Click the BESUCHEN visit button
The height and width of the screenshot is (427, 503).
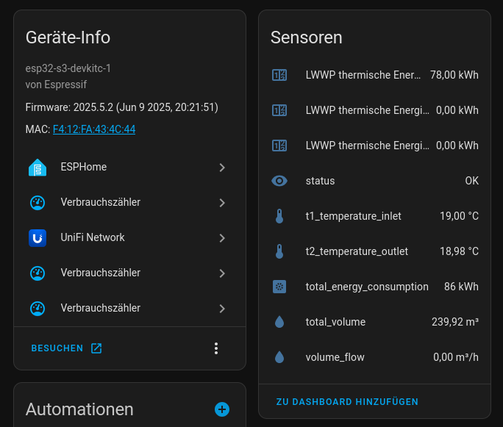coord(66,348)
